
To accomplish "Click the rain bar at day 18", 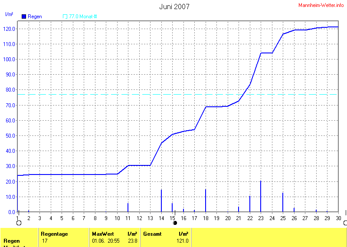I will [x=206, y=201].
